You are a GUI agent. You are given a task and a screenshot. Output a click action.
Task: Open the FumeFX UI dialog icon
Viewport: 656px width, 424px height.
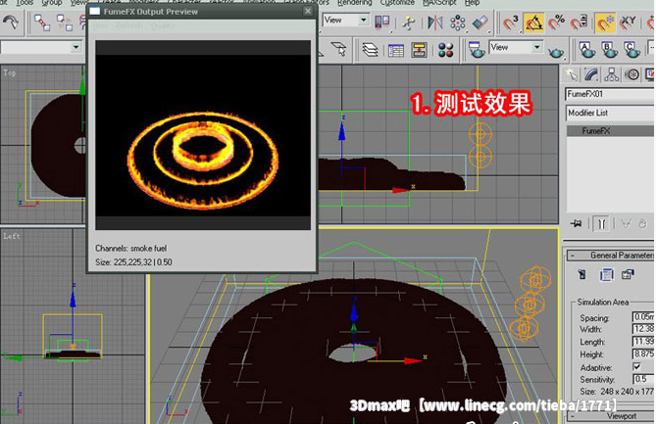tap(606, 274)
